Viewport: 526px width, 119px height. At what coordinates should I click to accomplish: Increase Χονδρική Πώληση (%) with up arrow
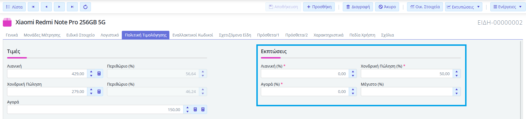point(457,72)
